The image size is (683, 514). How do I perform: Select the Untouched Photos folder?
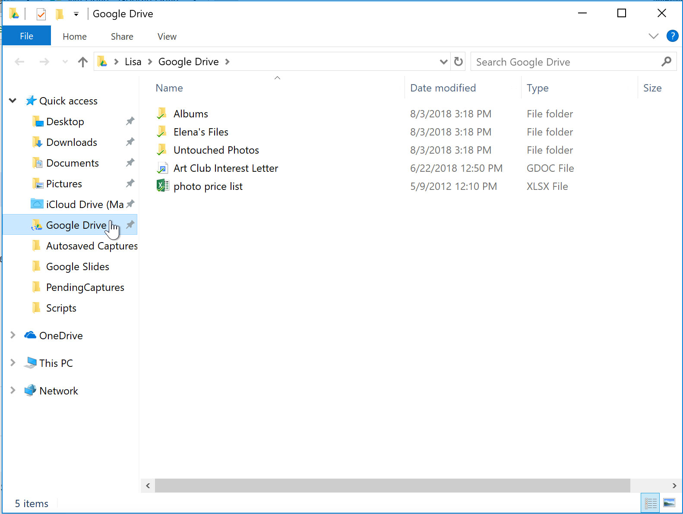(216, 150)
